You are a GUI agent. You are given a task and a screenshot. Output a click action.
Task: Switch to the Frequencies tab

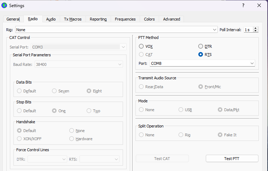[x=125, y=19]
